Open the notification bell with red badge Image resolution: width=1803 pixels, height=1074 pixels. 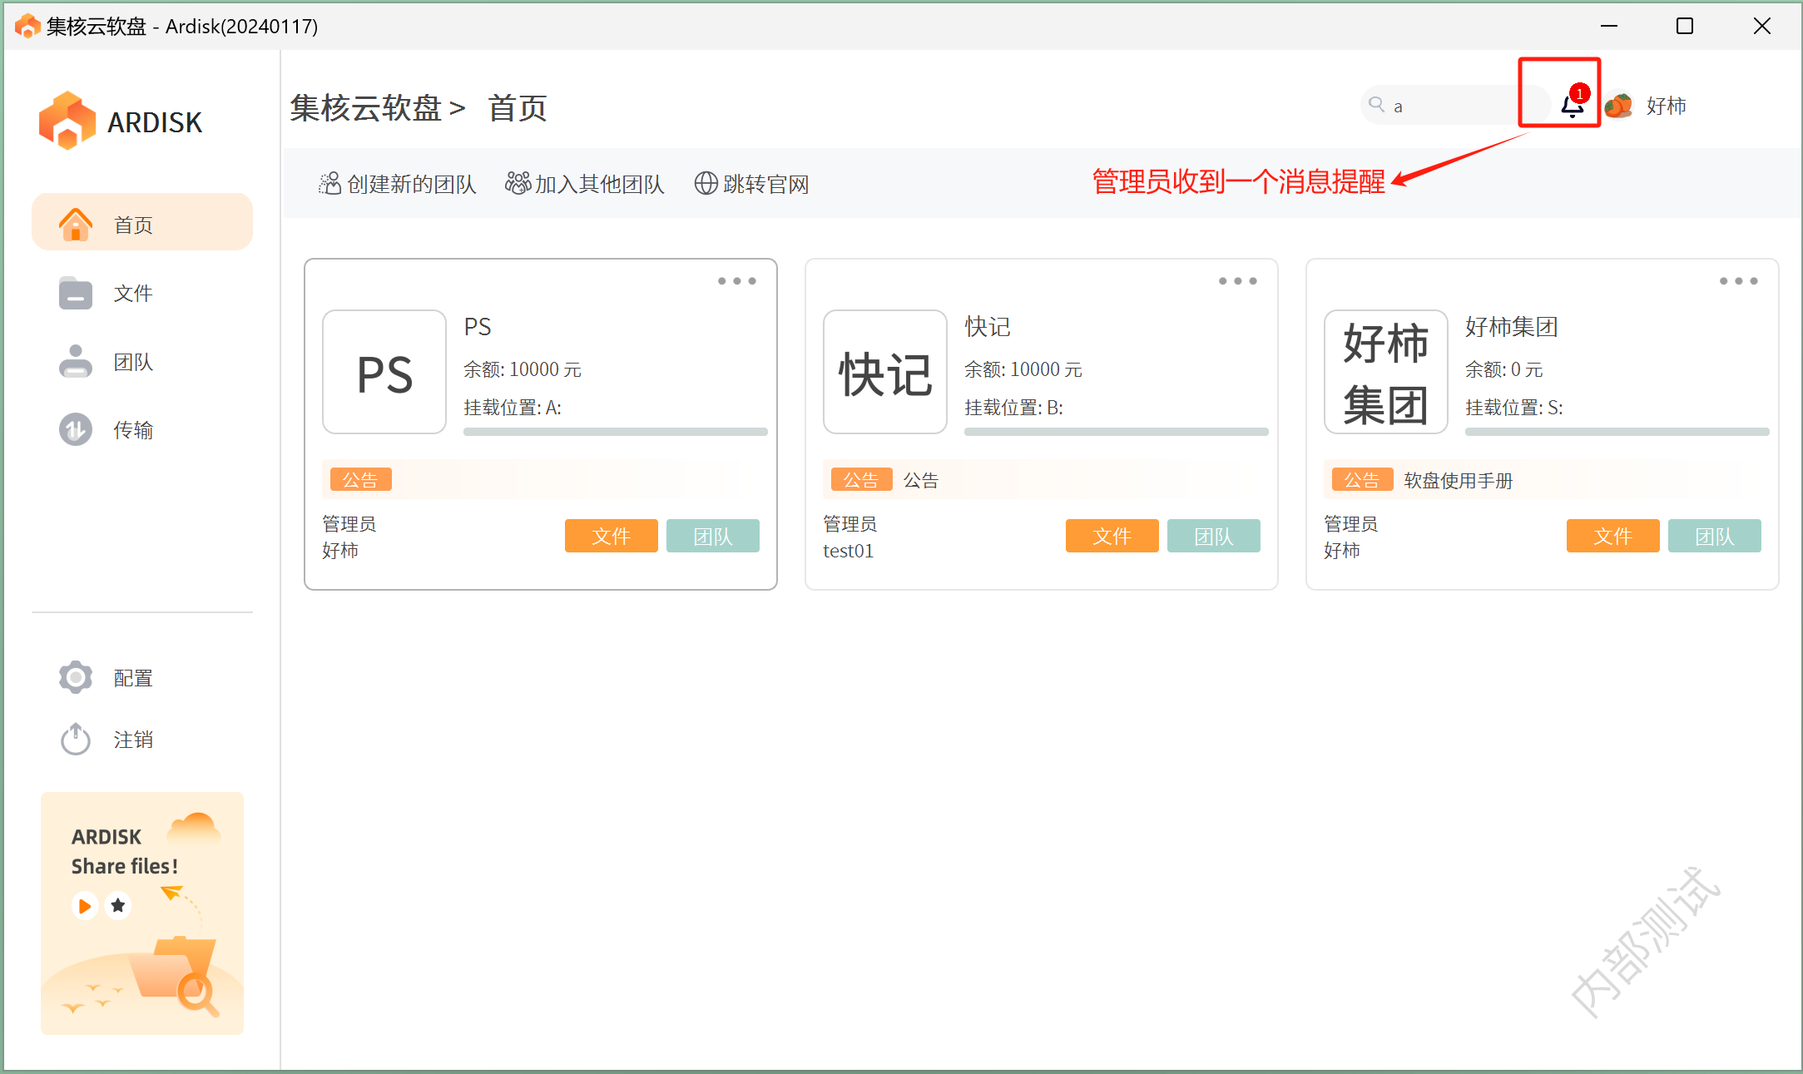(1571, 106)
